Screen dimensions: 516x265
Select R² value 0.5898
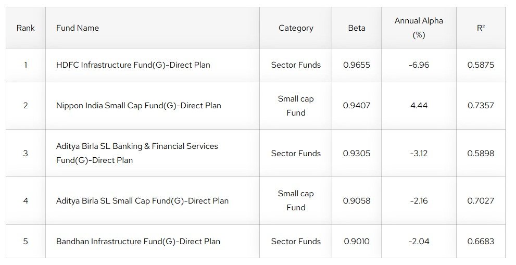pyautogui.click(x=481, y=154)
